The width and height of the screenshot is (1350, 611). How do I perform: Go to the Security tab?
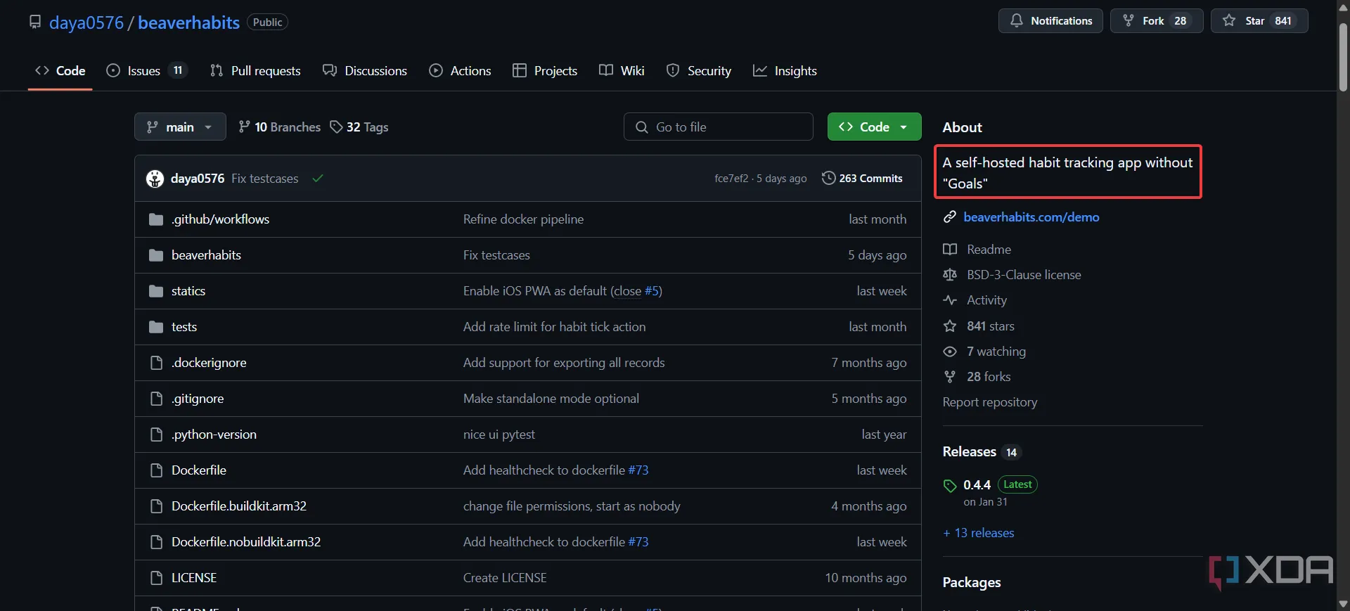click(699, 71)
